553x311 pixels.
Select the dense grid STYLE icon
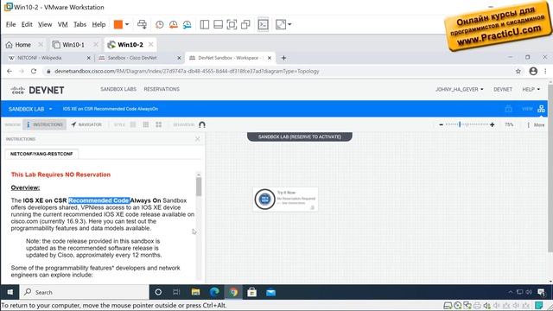pyautogui.click(x=146, y=124)
